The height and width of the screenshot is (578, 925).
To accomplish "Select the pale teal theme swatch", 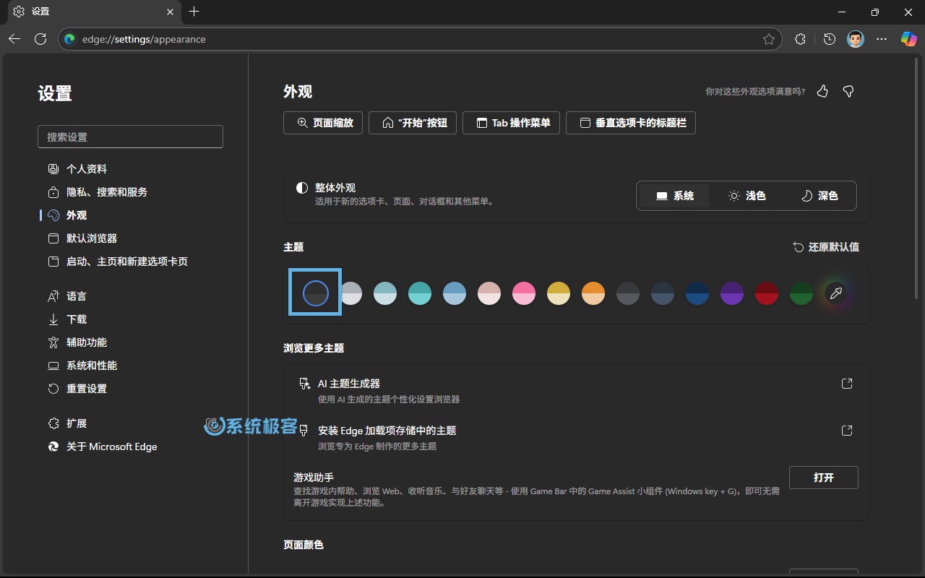I will tap(385, 293).
